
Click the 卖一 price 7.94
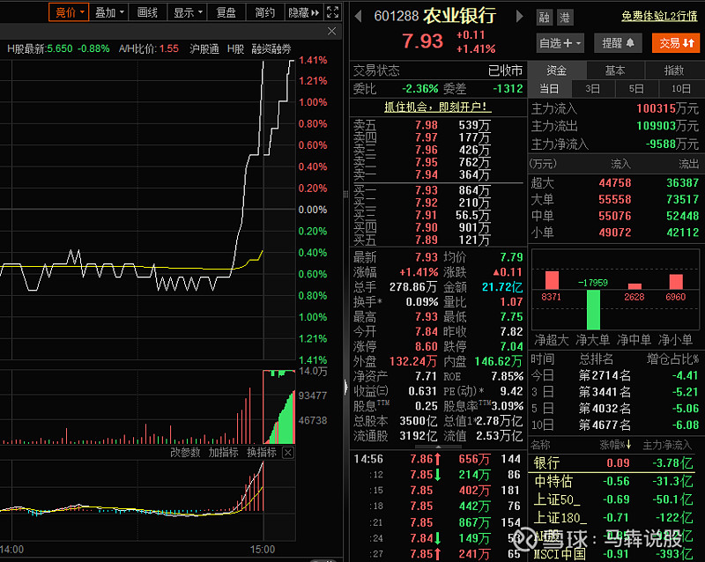click(427, 174)
